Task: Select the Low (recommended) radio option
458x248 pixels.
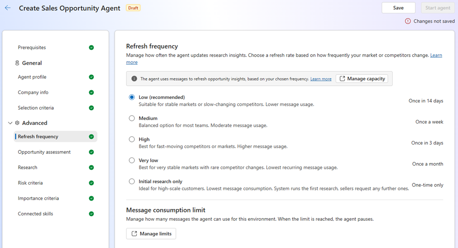Action: click(x=132, y=97)
